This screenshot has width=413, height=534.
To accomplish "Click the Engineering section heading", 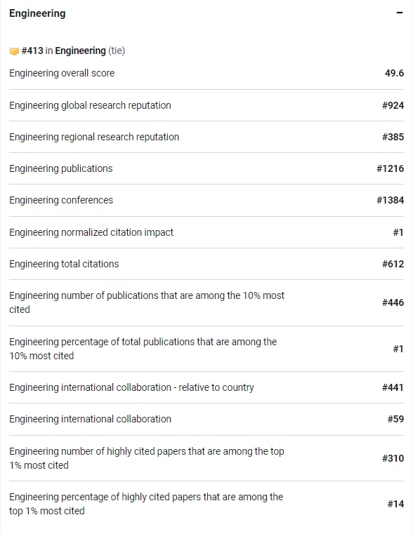I will coord(37,13).
